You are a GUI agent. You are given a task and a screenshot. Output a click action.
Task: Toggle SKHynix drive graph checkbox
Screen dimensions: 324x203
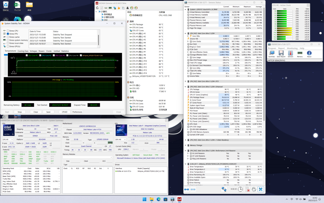tap(81, 55)
